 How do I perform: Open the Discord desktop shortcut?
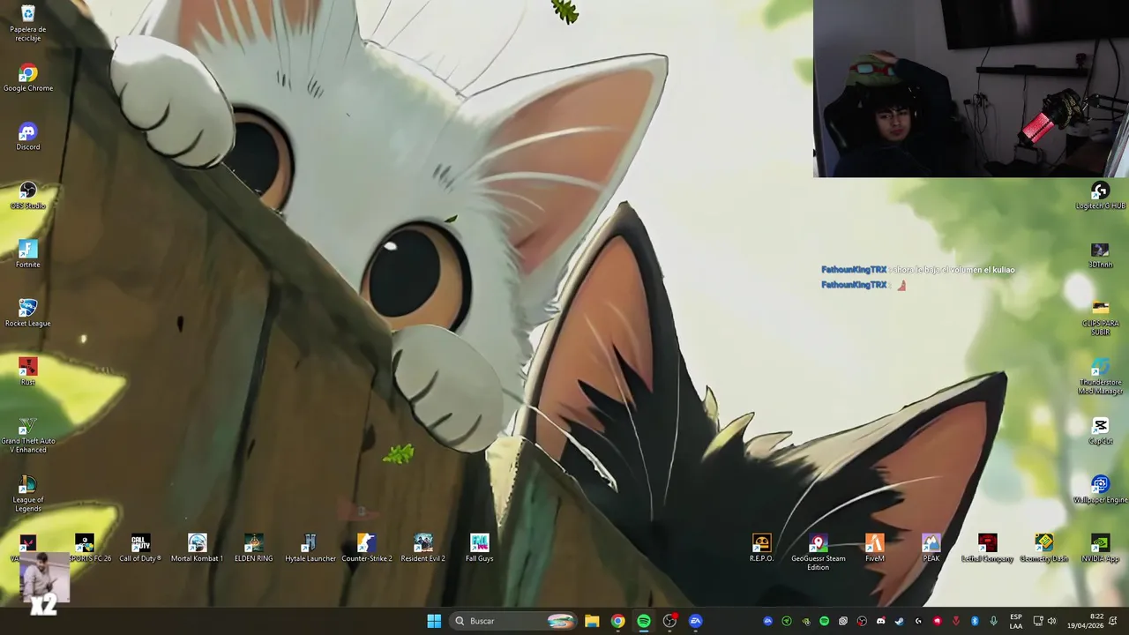pyautogui.click(x=27, y=138)
